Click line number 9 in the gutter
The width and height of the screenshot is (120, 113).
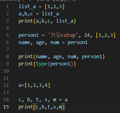click(7, 64)
